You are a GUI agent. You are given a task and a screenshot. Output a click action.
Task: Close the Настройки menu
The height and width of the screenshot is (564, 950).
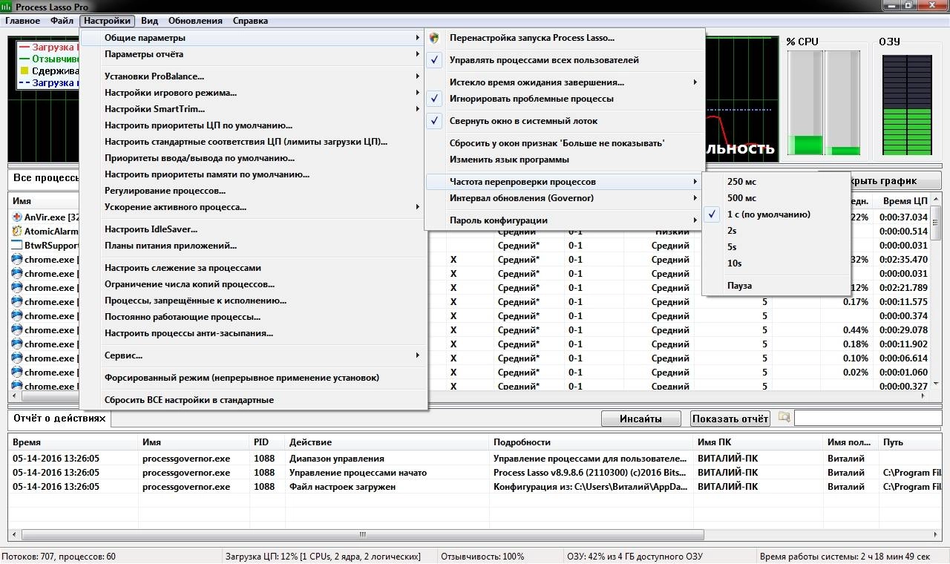point(108,21)
